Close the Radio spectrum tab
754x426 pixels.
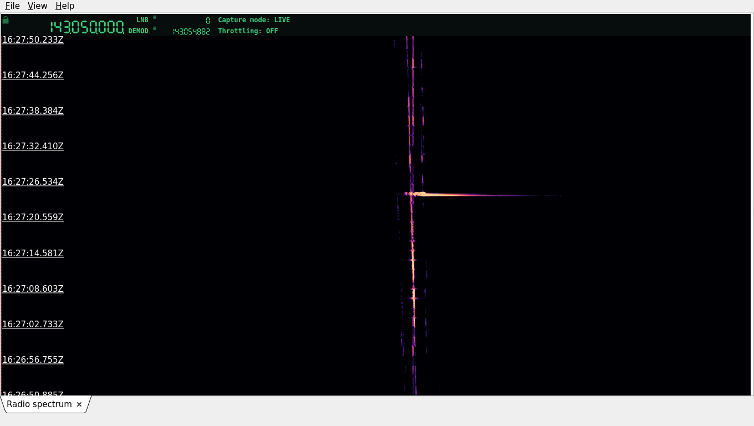click(x=79, y=404)
